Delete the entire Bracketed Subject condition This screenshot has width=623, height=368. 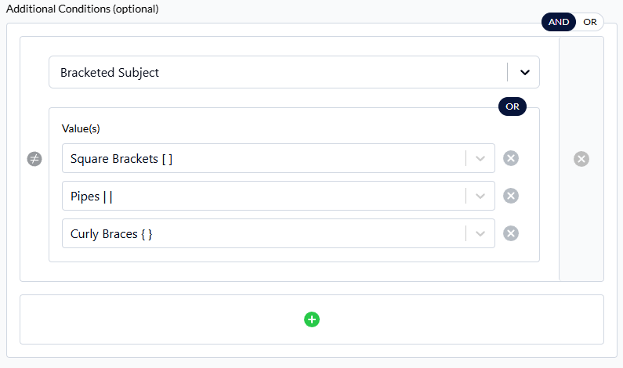[x=581, y=159]
